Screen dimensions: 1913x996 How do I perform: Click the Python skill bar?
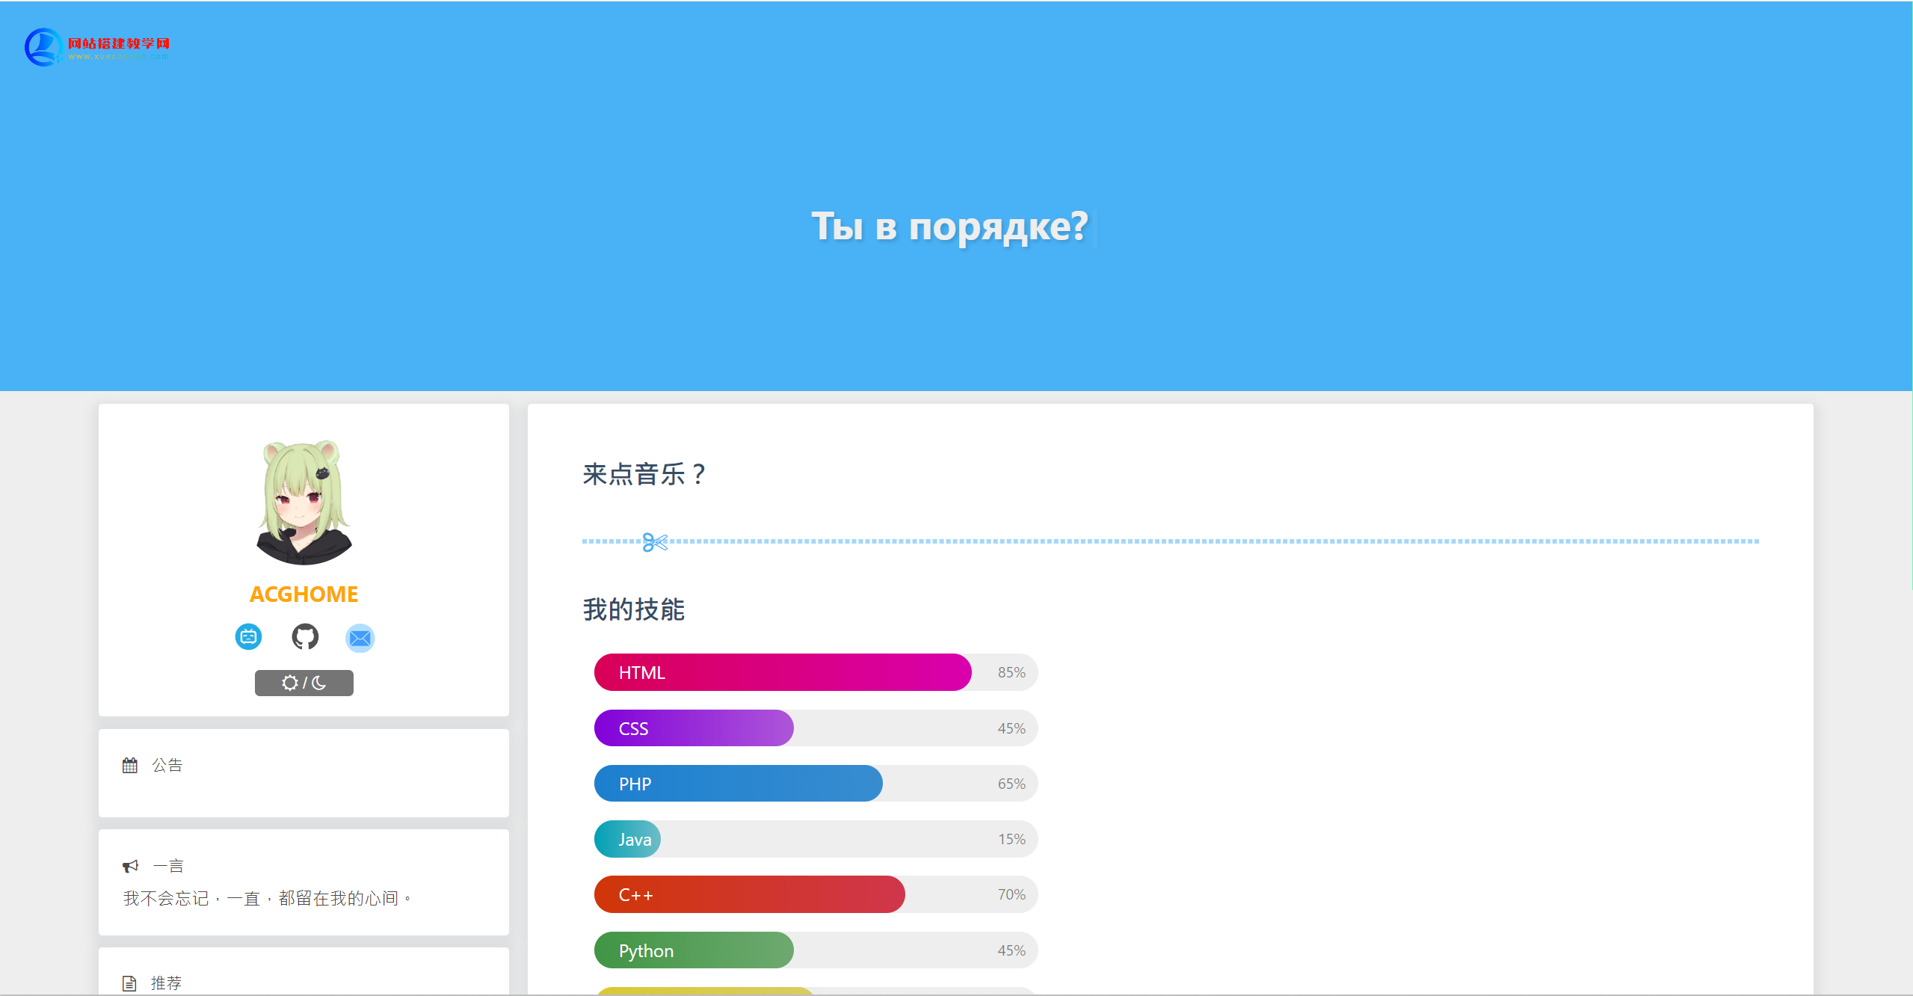click(693, 950)
